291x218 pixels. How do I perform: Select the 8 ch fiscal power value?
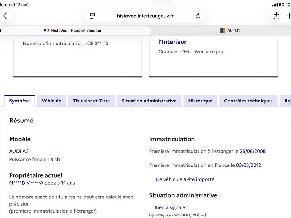[55, 160]
